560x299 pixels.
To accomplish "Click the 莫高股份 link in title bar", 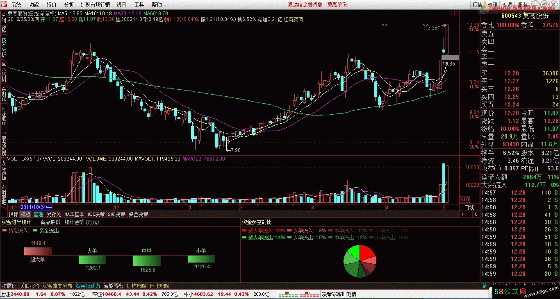I will [x=337, y=5].
